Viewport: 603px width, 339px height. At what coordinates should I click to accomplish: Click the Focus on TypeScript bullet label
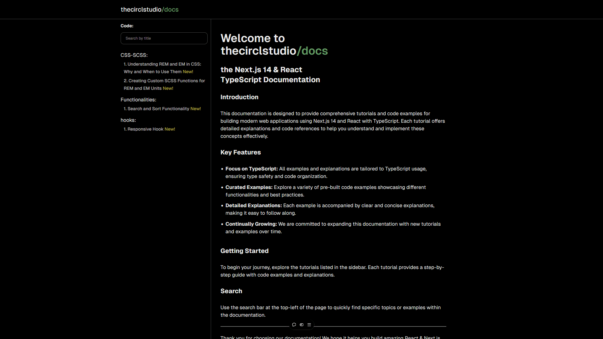[x=252, y=169]
